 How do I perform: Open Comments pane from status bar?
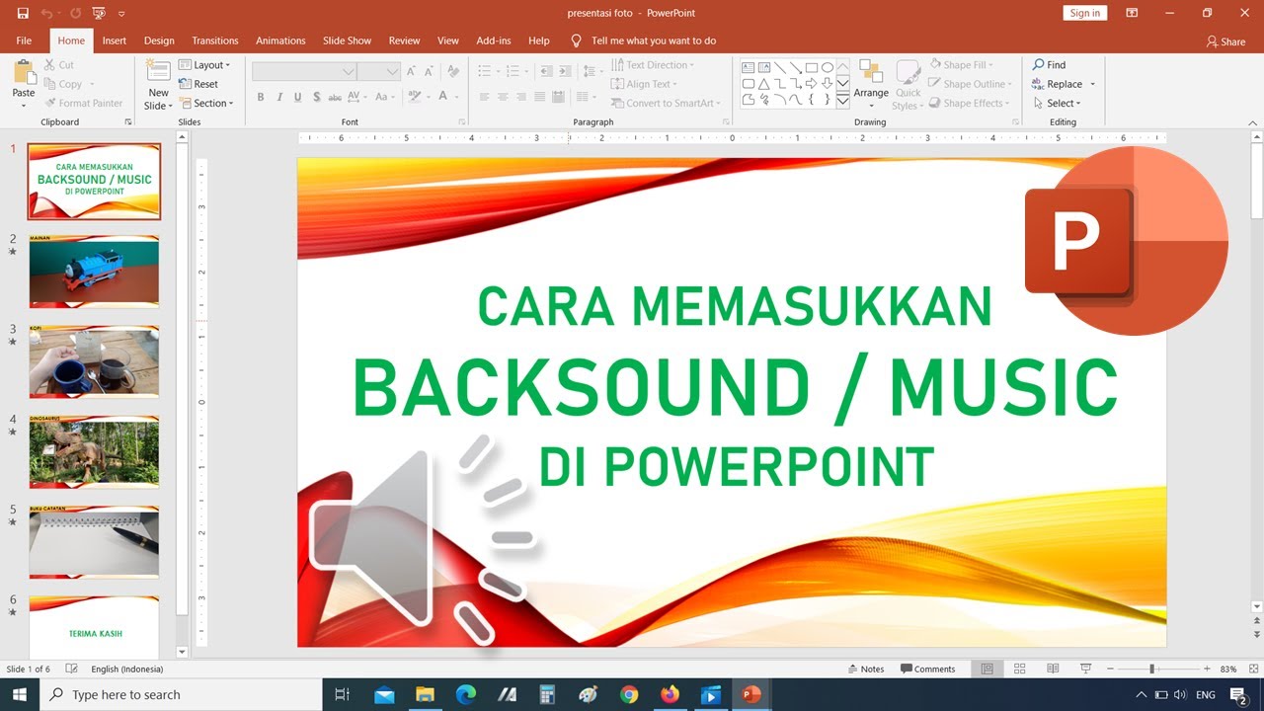pos(927,669)
